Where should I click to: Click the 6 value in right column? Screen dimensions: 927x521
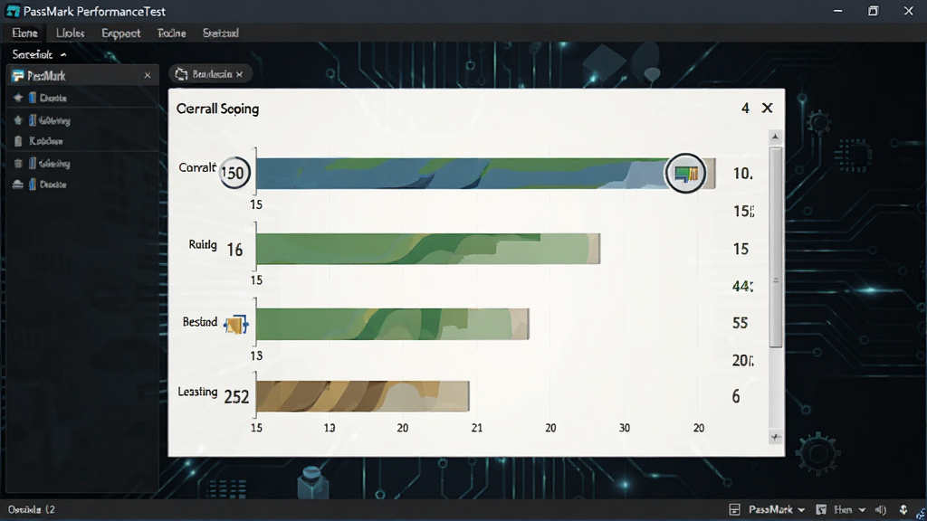(x=736, y=396)
